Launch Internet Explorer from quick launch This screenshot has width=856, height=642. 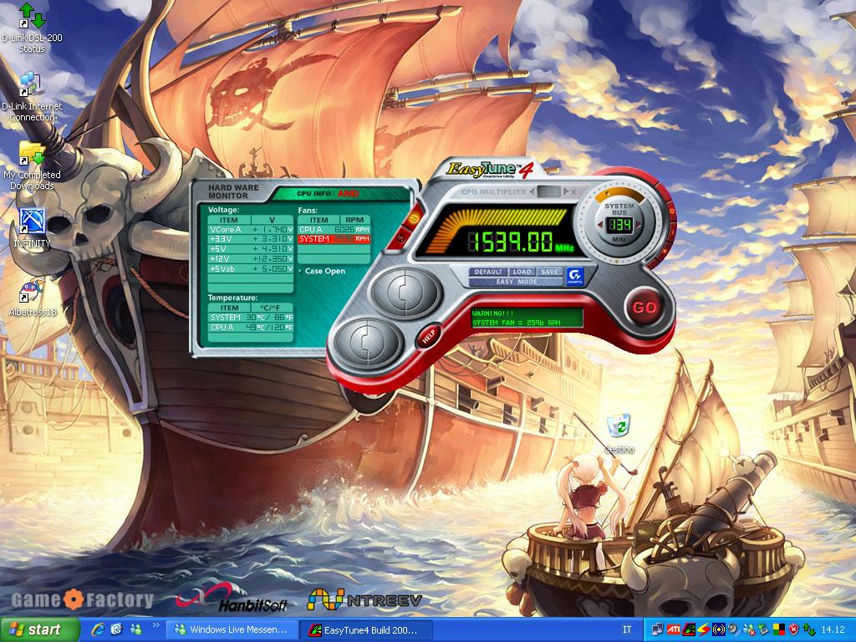pos(99,629)
